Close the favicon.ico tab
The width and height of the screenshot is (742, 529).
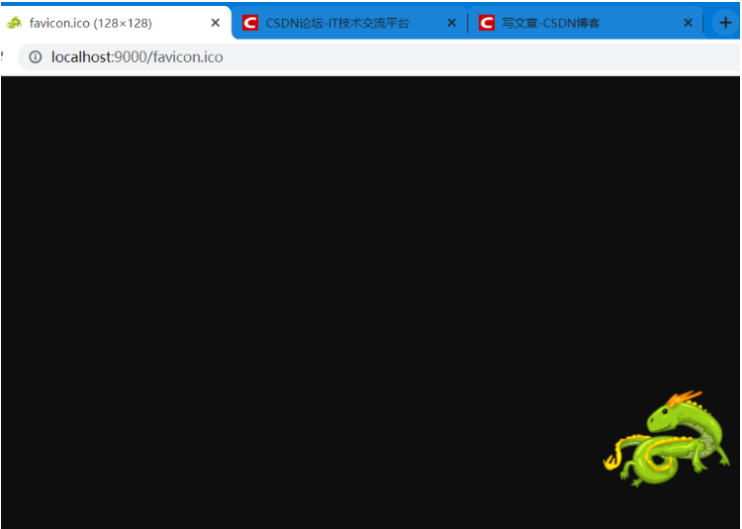pyautogui.click(x=216, y=23)
